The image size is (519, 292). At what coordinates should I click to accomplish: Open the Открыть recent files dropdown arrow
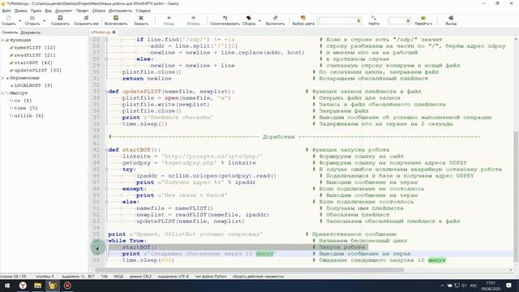click(45, 21)
